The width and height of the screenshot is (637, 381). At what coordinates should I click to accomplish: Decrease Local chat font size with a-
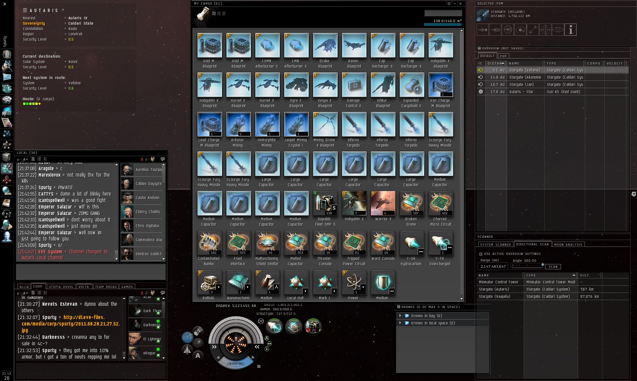coord(19,159)
